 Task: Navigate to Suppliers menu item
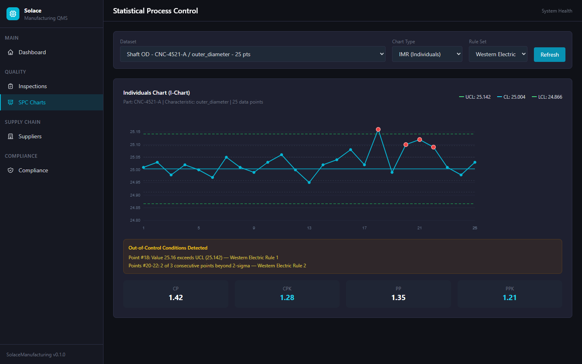click(x=30, y=136)
